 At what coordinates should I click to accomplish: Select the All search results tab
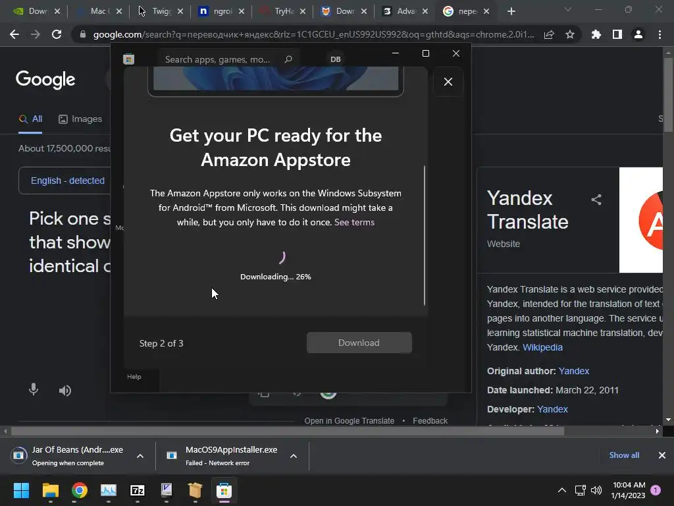(30, 119)
